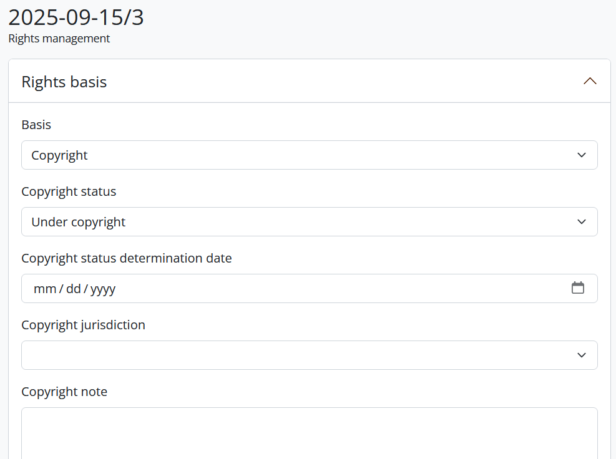Viewport: 616px width, 459px height.
Task: Click the Copyright note label
Action: 64,392
